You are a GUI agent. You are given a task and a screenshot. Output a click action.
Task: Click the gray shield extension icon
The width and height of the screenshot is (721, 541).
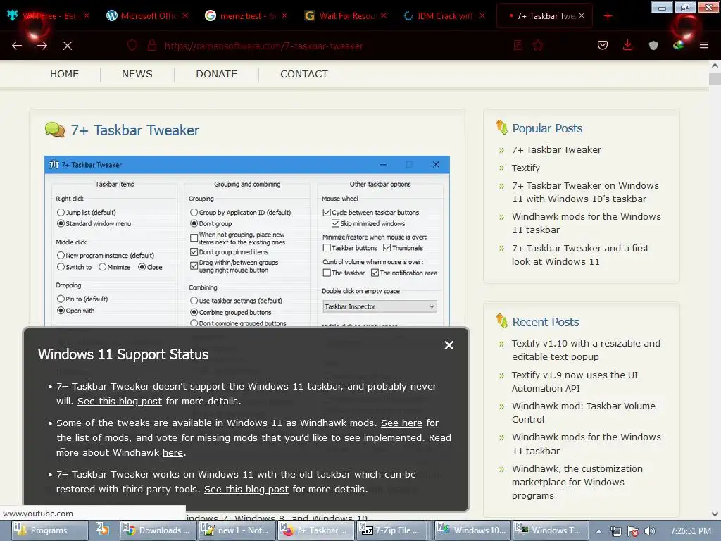pyautogui.click(x=653, y=46)
